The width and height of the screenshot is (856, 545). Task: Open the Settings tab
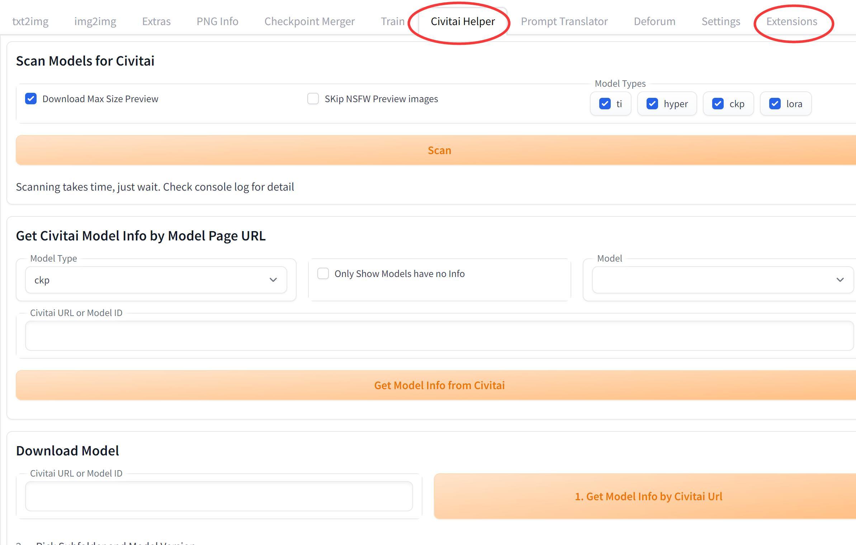coord(721,21)
